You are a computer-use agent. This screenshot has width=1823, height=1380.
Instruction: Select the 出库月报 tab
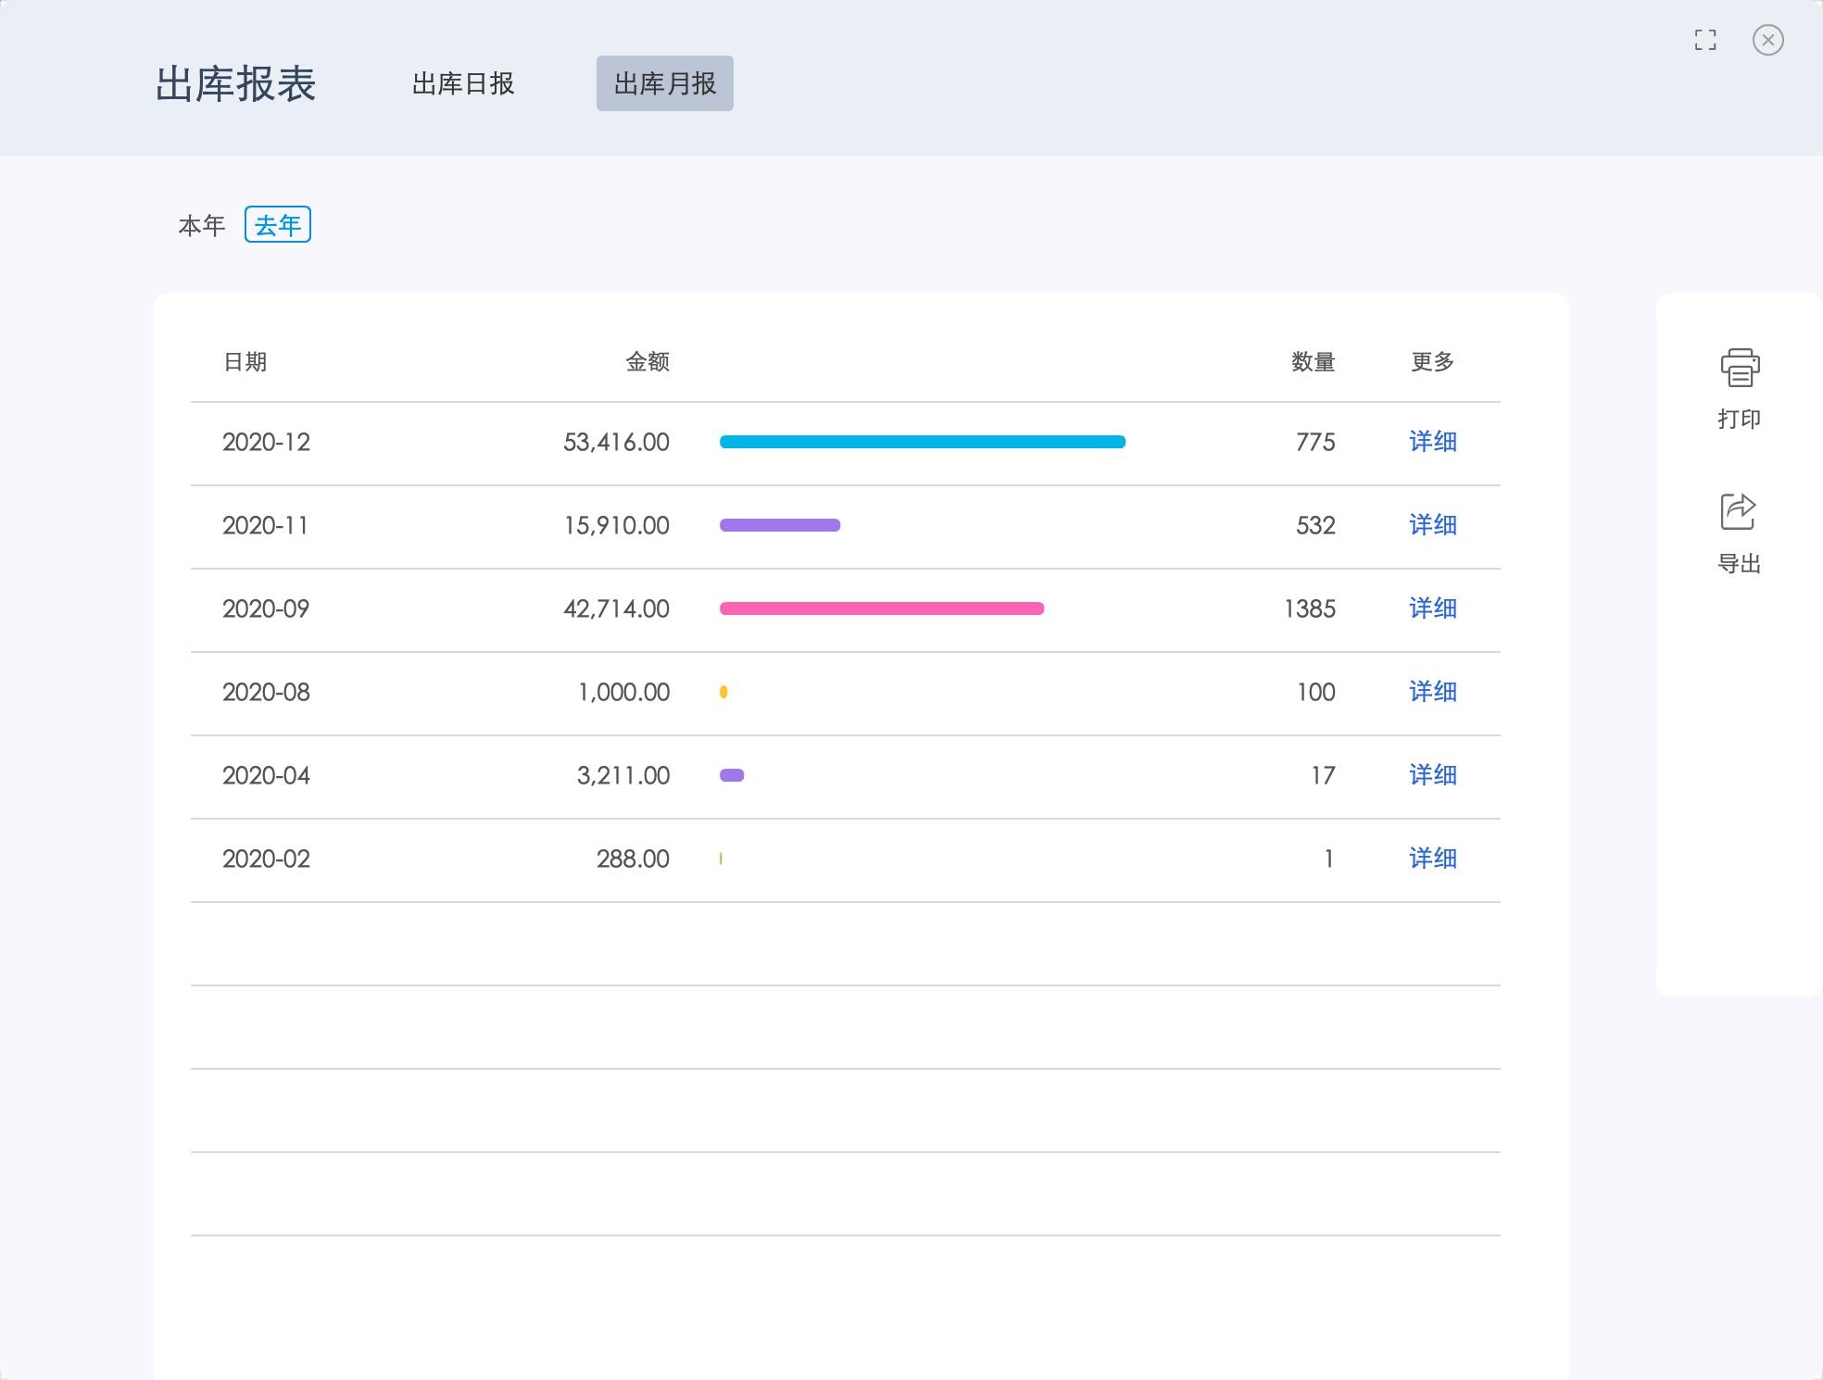pyautogui.click(x=664, y=83)
